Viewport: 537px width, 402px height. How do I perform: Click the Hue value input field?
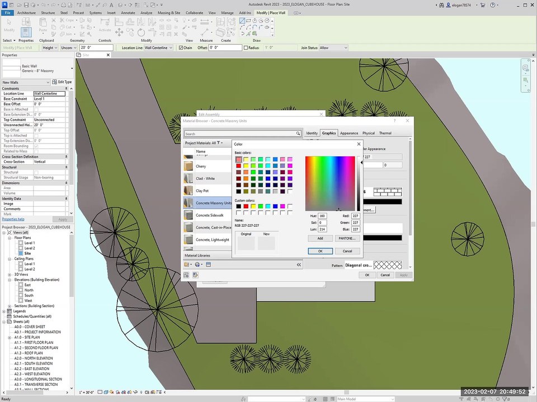point(322,216)
